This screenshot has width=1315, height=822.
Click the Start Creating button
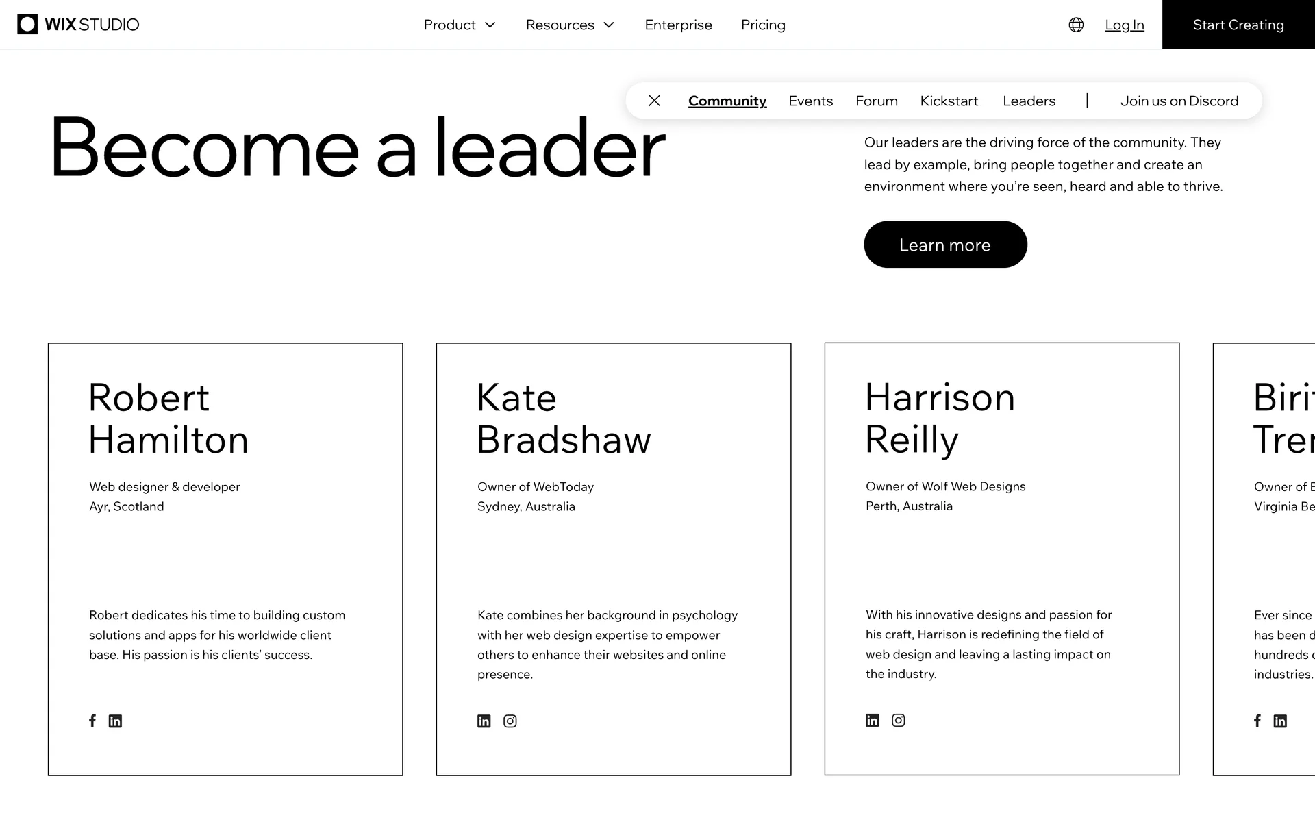pos(1238,25)
